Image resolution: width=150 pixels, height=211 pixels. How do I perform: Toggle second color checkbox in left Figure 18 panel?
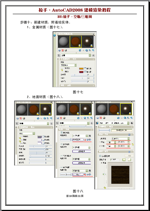(x=43, y=140)
